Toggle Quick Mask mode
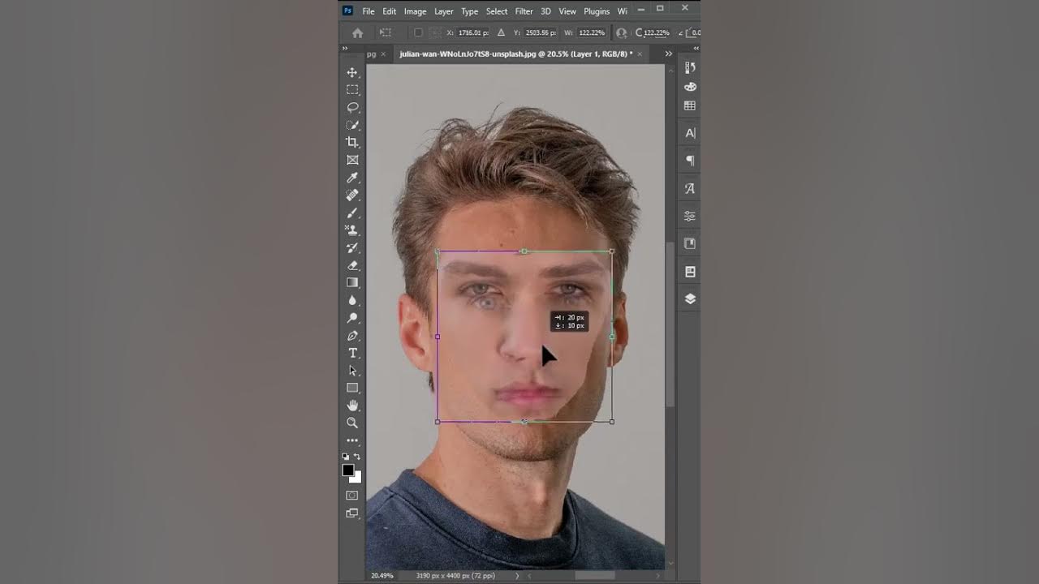 [x=352, y=495]
